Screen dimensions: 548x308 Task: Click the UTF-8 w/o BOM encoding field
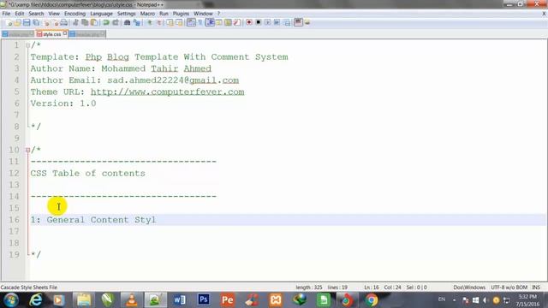509,287
